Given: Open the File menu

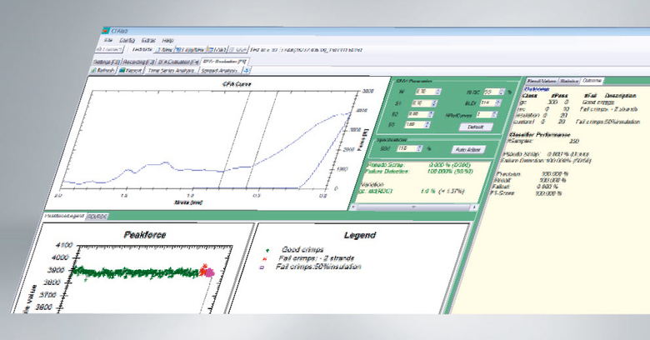Looking at the screenshot, I should point(107,39).
